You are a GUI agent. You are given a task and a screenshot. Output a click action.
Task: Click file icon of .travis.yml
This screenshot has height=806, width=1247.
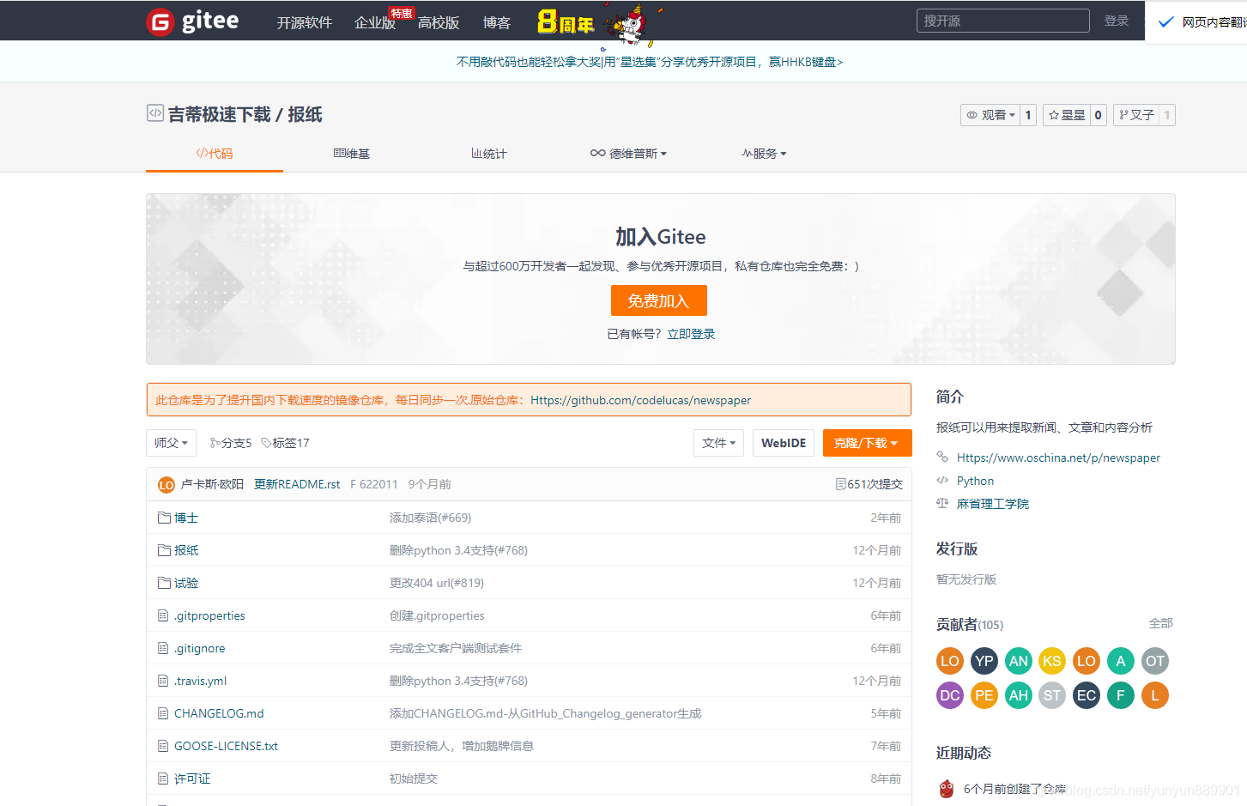tap(163, 681)
